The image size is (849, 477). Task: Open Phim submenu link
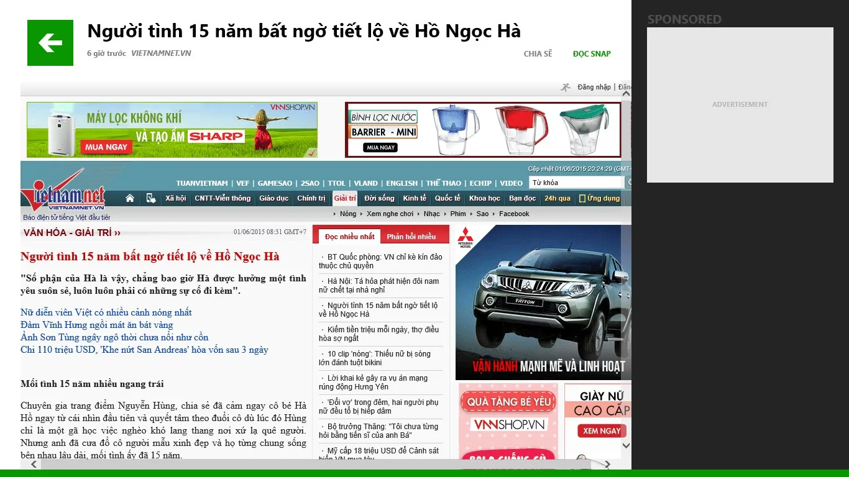click(x=458, y=214)
